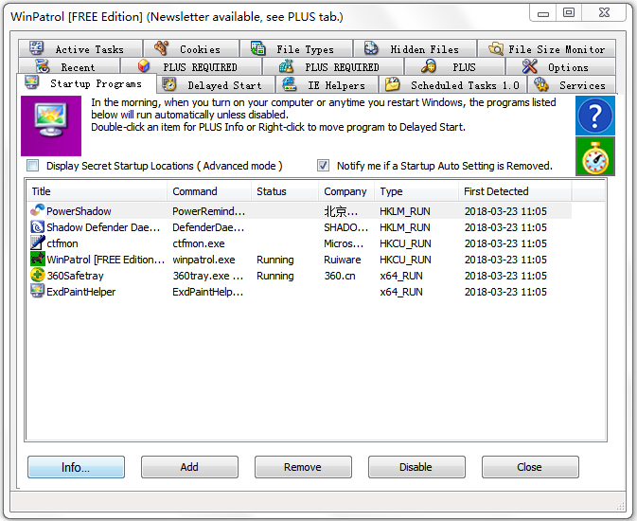The height and width of the screenshot is (521, 637).
Task: Click the Delayed Start clock icon
Action: click(x=169, y=84)
